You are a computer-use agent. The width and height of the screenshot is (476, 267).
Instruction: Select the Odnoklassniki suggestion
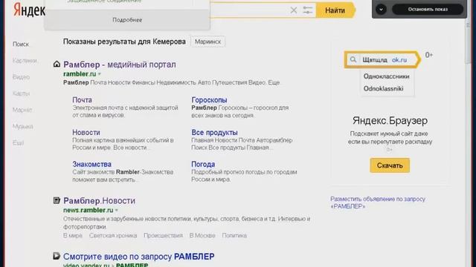pyautogui.click(x=384, y=89)
